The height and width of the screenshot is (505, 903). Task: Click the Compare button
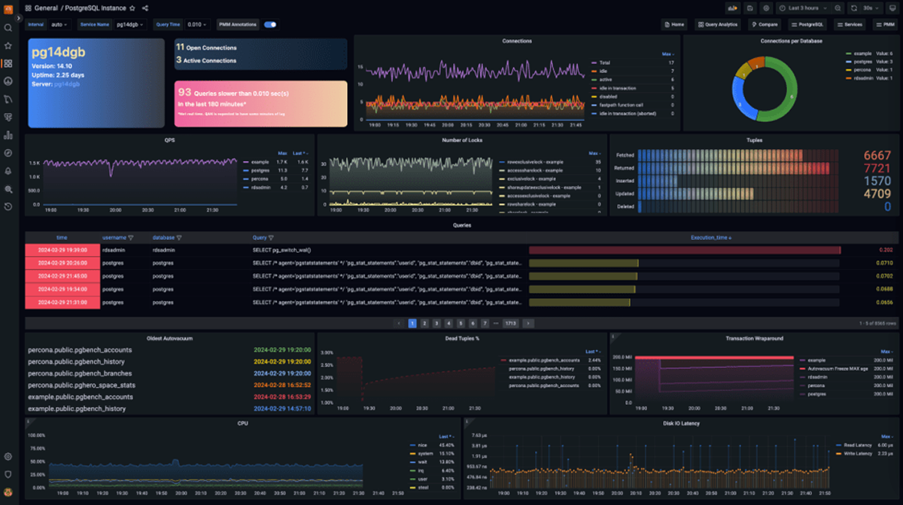point(764,24)
